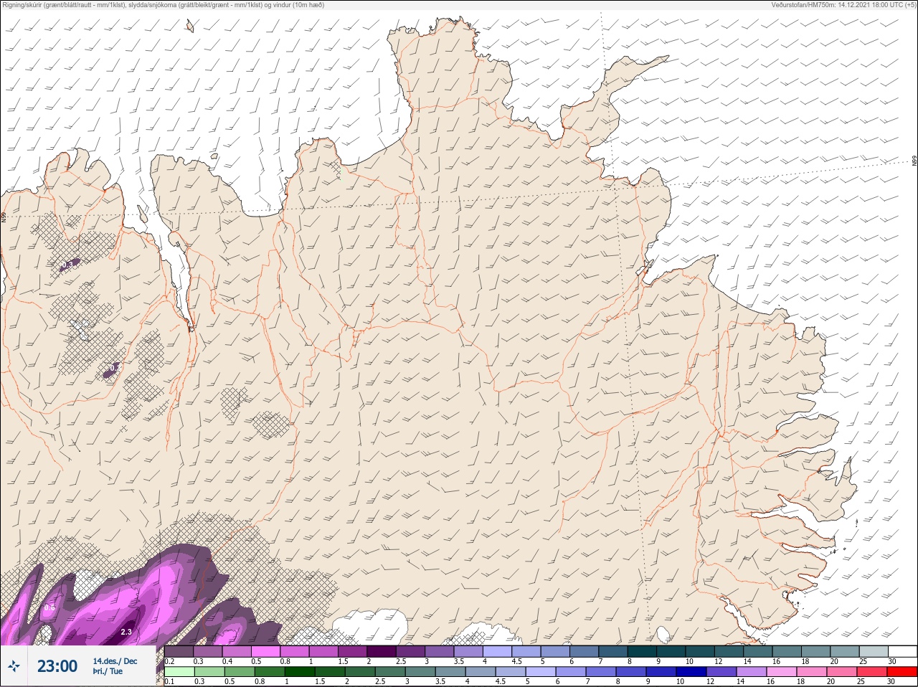Screen dimensions: 918x687
Task: Click the four-pointed compass icon beside 23:00
Action: coord(14,666)
